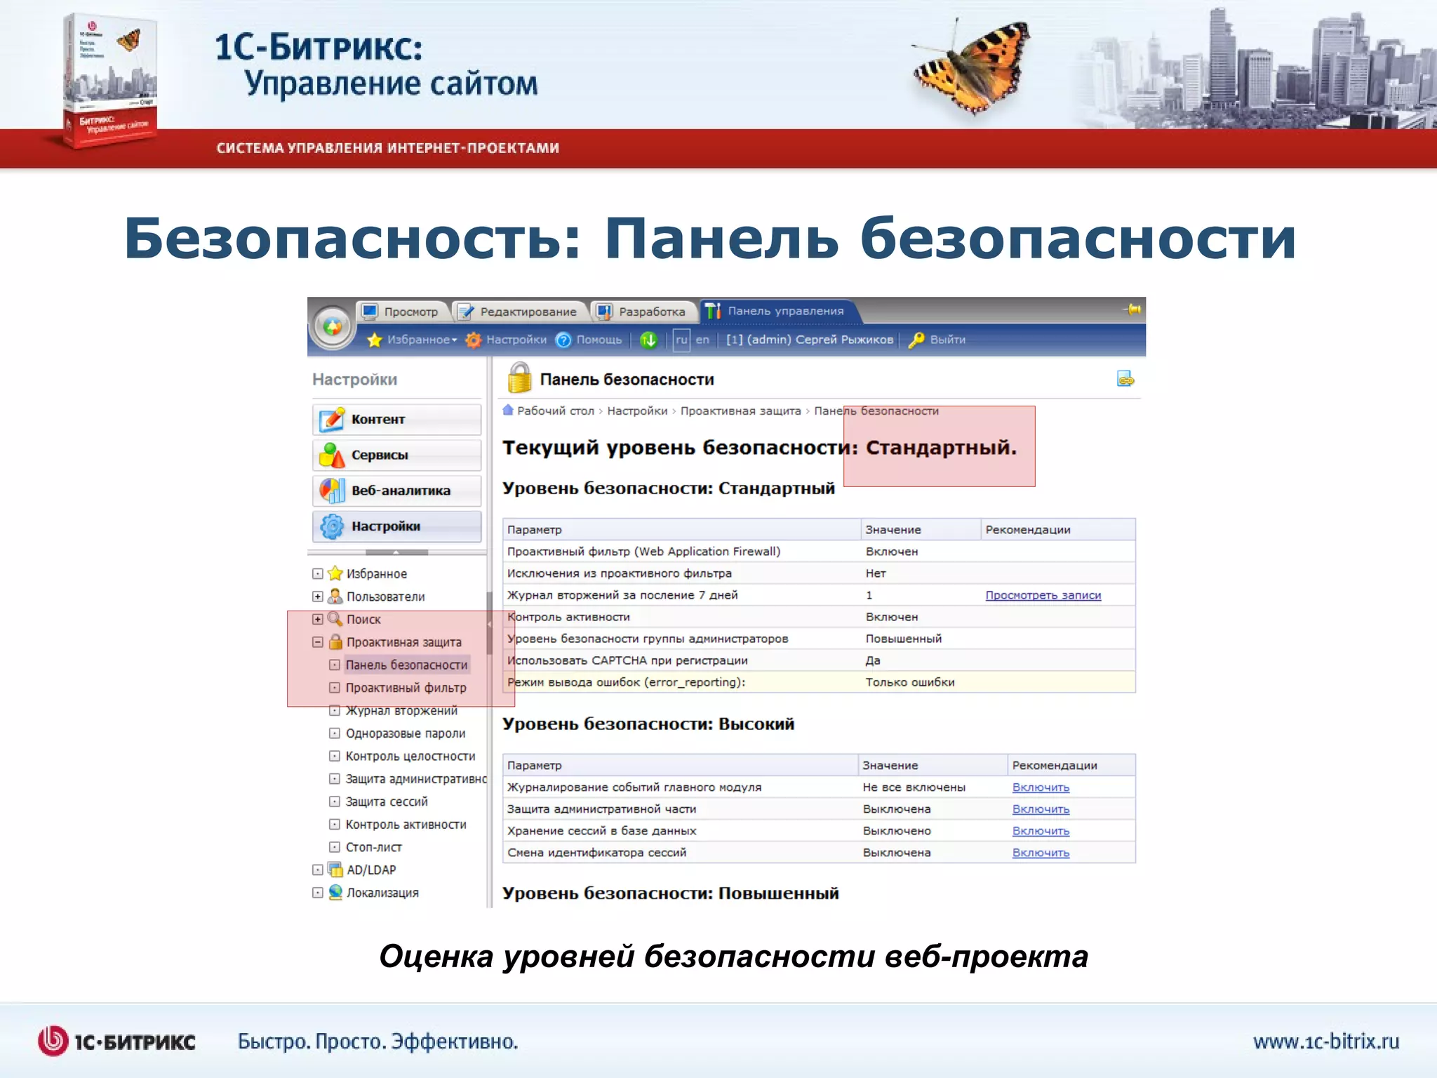This screenshot has height=1078, width=1437.
Task: Click the box beside Локализация in tree
Action: [x=318, y=893]
